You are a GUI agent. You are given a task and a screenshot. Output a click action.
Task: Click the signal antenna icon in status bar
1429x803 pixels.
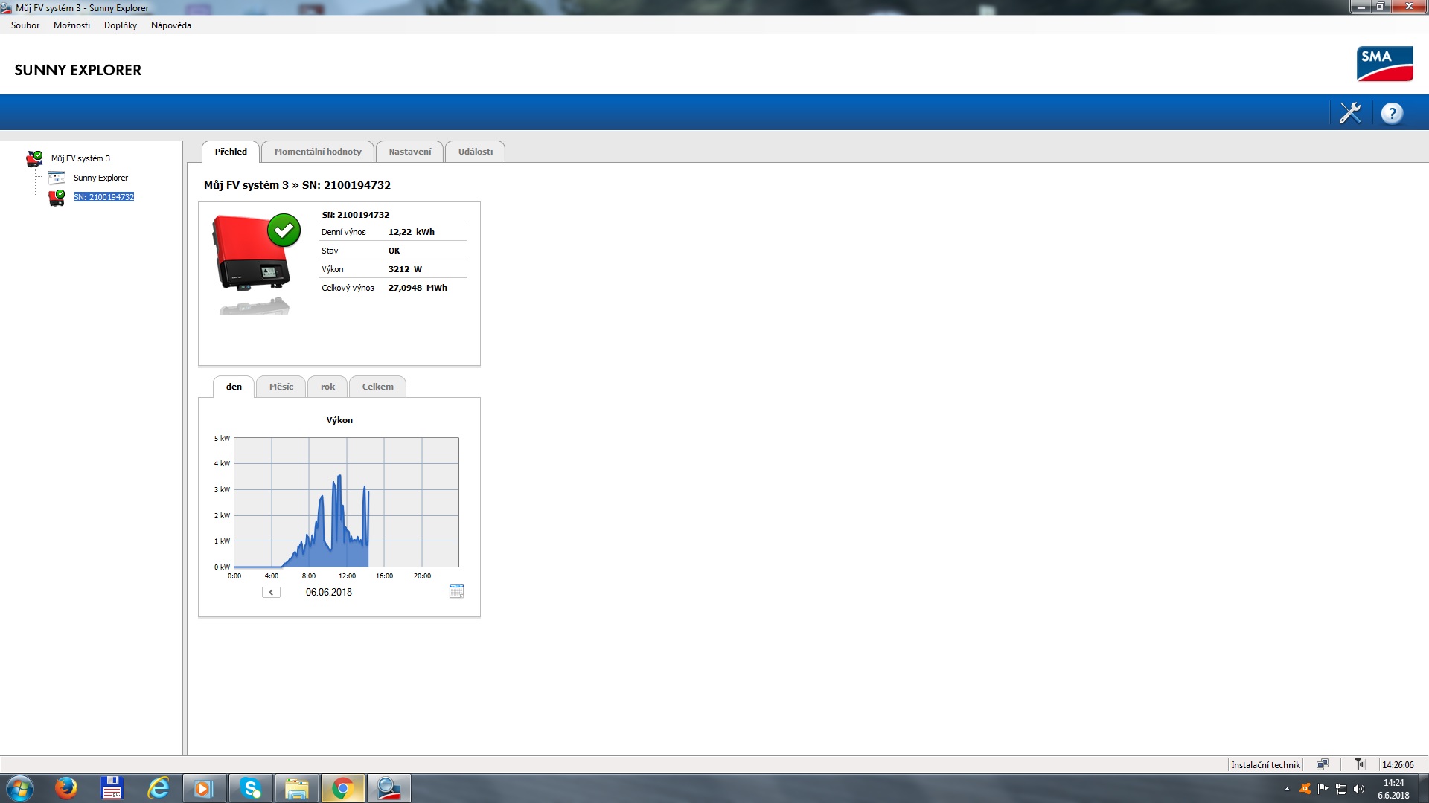[x=1360, y=764]
